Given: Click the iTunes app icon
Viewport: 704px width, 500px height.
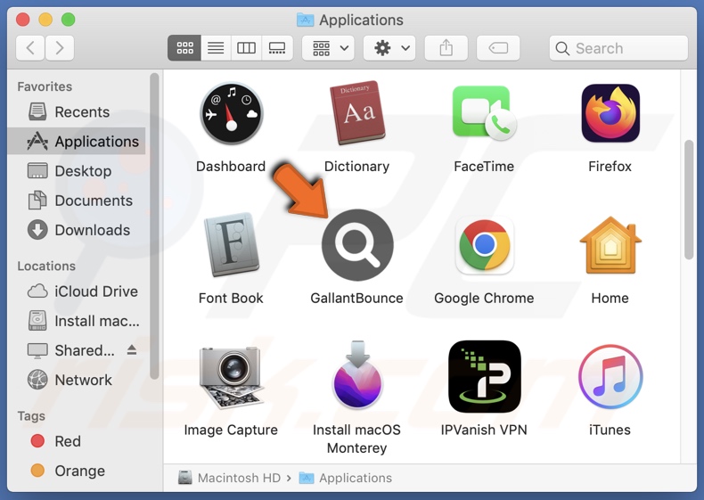Looking at the screenshot, I should click(610, 376).
